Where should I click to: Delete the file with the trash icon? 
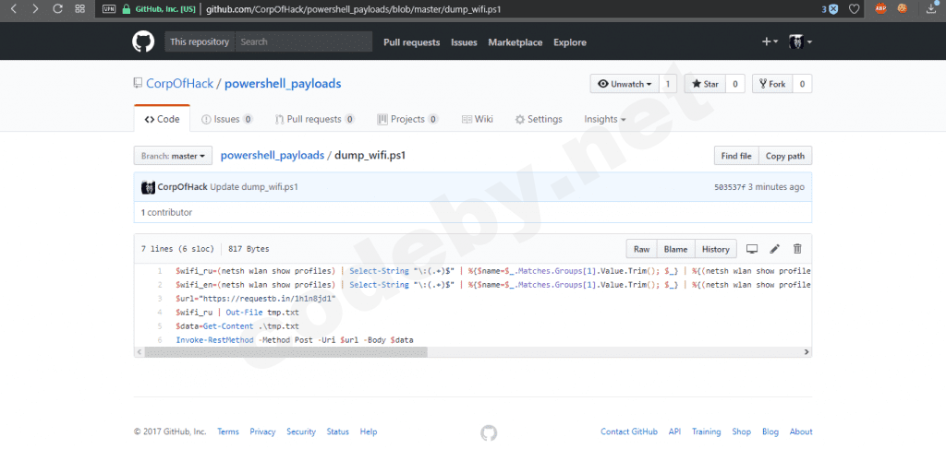(797, 249)
